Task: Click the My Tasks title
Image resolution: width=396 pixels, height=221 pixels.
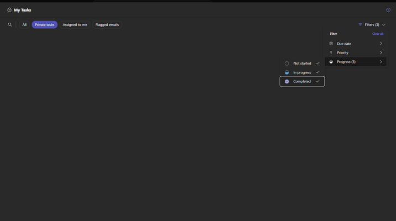Action: pyautogui.click(x=23, y=10)
